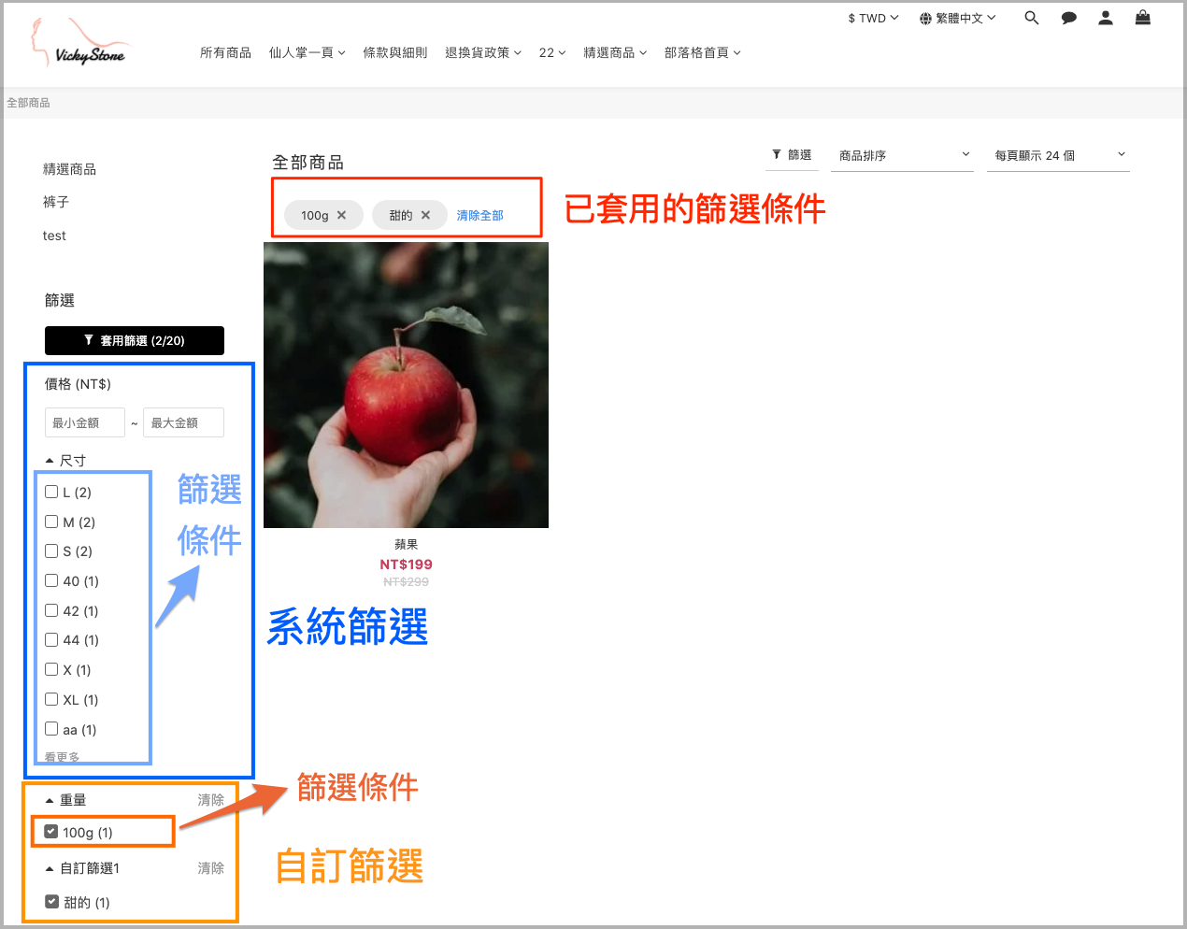Uncheck the 甜的 (1) checkbox
Image resolution: width=1187 pixels, height=929 pixels.
51,902
